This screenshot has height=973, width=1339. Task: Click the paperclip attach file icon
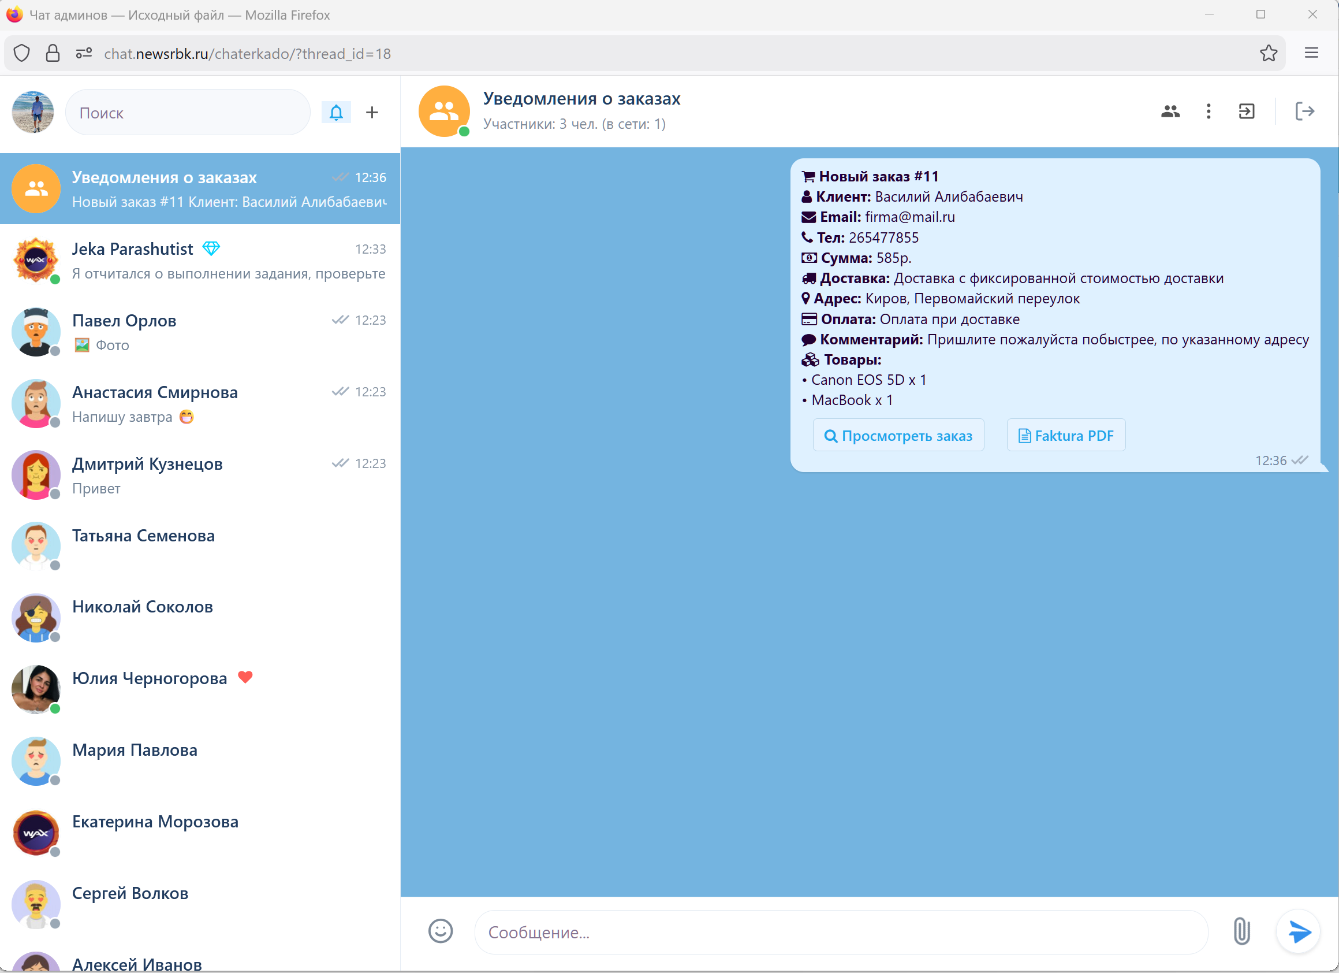(1241, 931)
